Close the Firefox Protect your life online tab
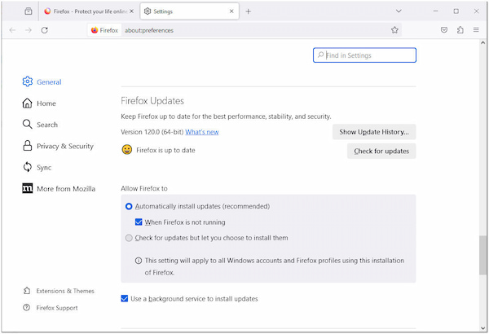The height and width of the screenshot is (334, 489). [131, 11]
